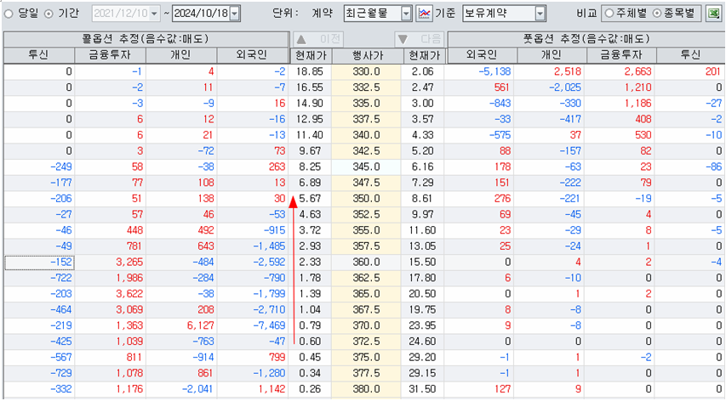This screenshot has width=726, height=401.
Task: Click the put-side 투신 column header
Action: pyautogui.click(x=690, y=55)
